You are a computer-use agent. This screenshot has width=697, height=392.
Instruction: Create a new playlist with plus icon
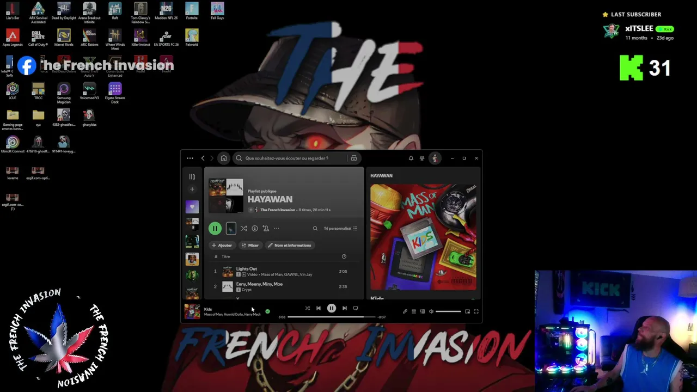(x=192, y=189)
